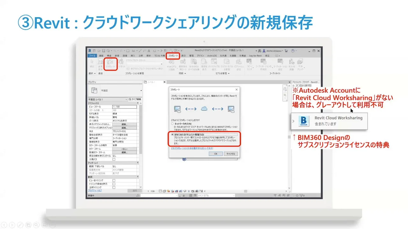Open the help question-mark icon in title bar
Viewport: 408px width, 229px height.
[x=293, y=51]
